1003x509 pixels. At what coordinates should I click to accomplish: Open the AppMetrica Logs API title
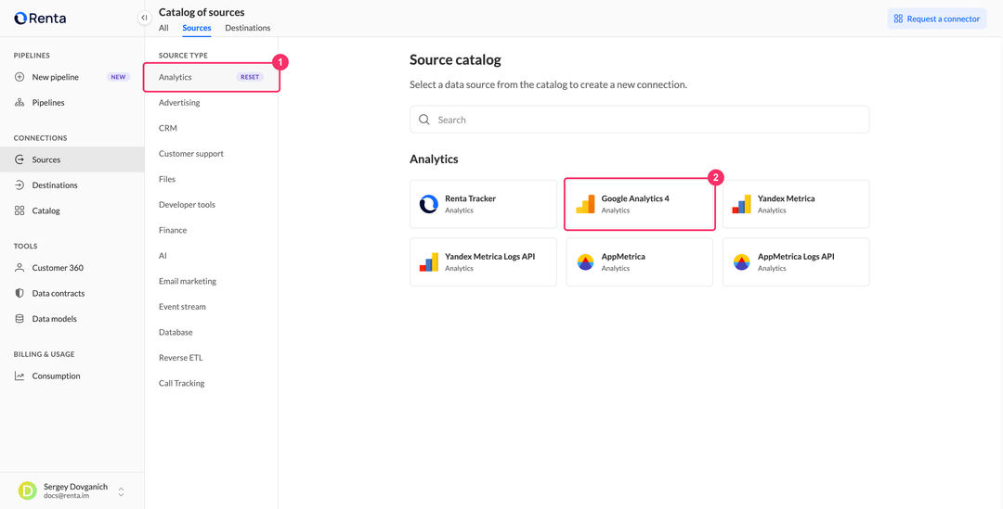pyautogui.click(x=797, y=257)
